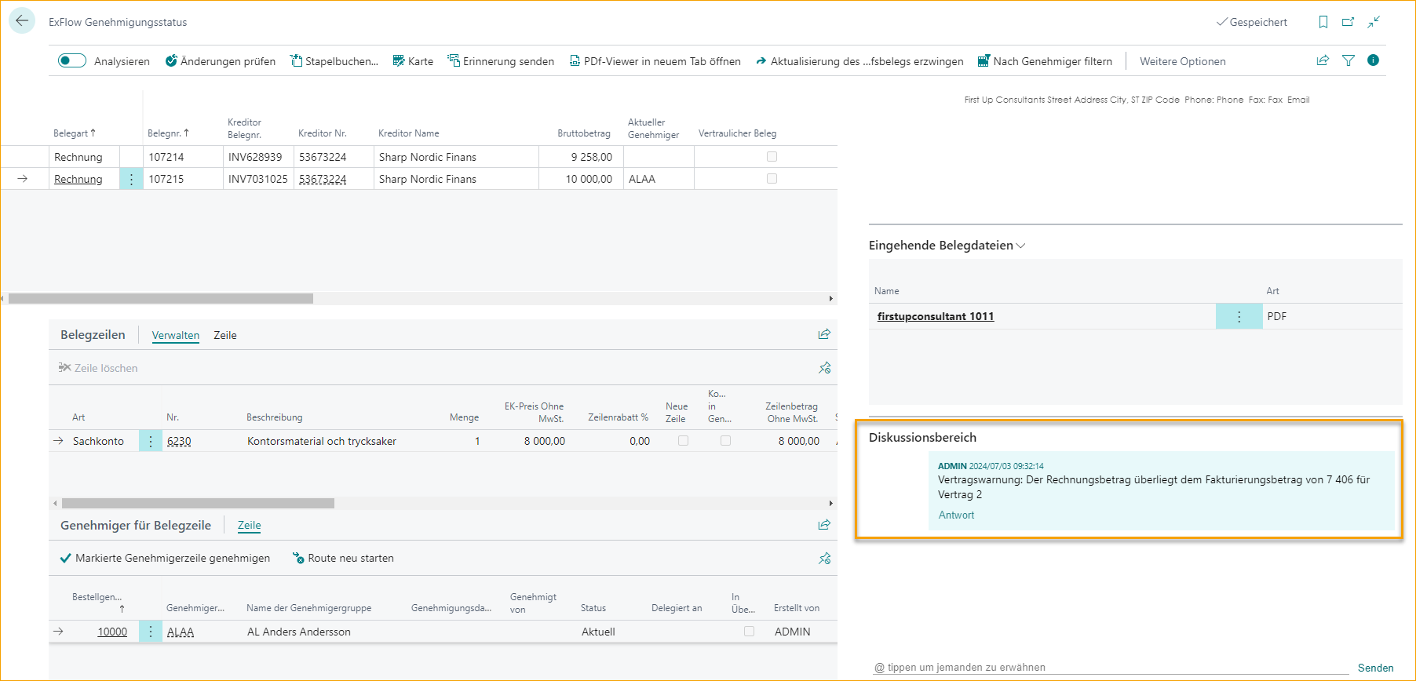Toggle the Analysieren switch
1416x681 pixels.
point(72,61)
